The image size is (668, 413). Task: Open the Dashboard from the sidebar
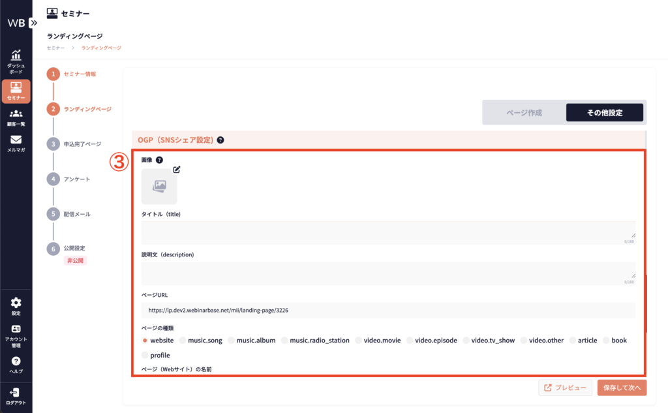(x=16, y=61)
